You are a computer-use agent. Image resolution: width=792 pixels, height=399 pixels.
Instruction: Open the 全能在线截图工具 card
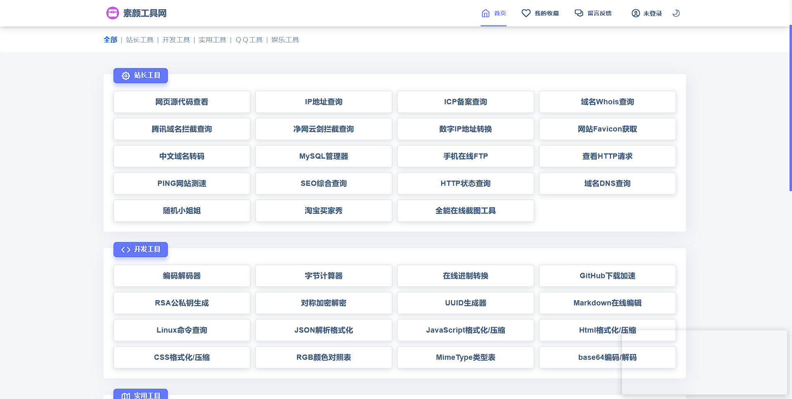pos(466,211)
